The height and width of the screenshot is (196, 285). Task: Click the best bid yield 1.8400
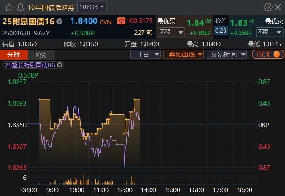pyautogui.click(x=199, y=22)
